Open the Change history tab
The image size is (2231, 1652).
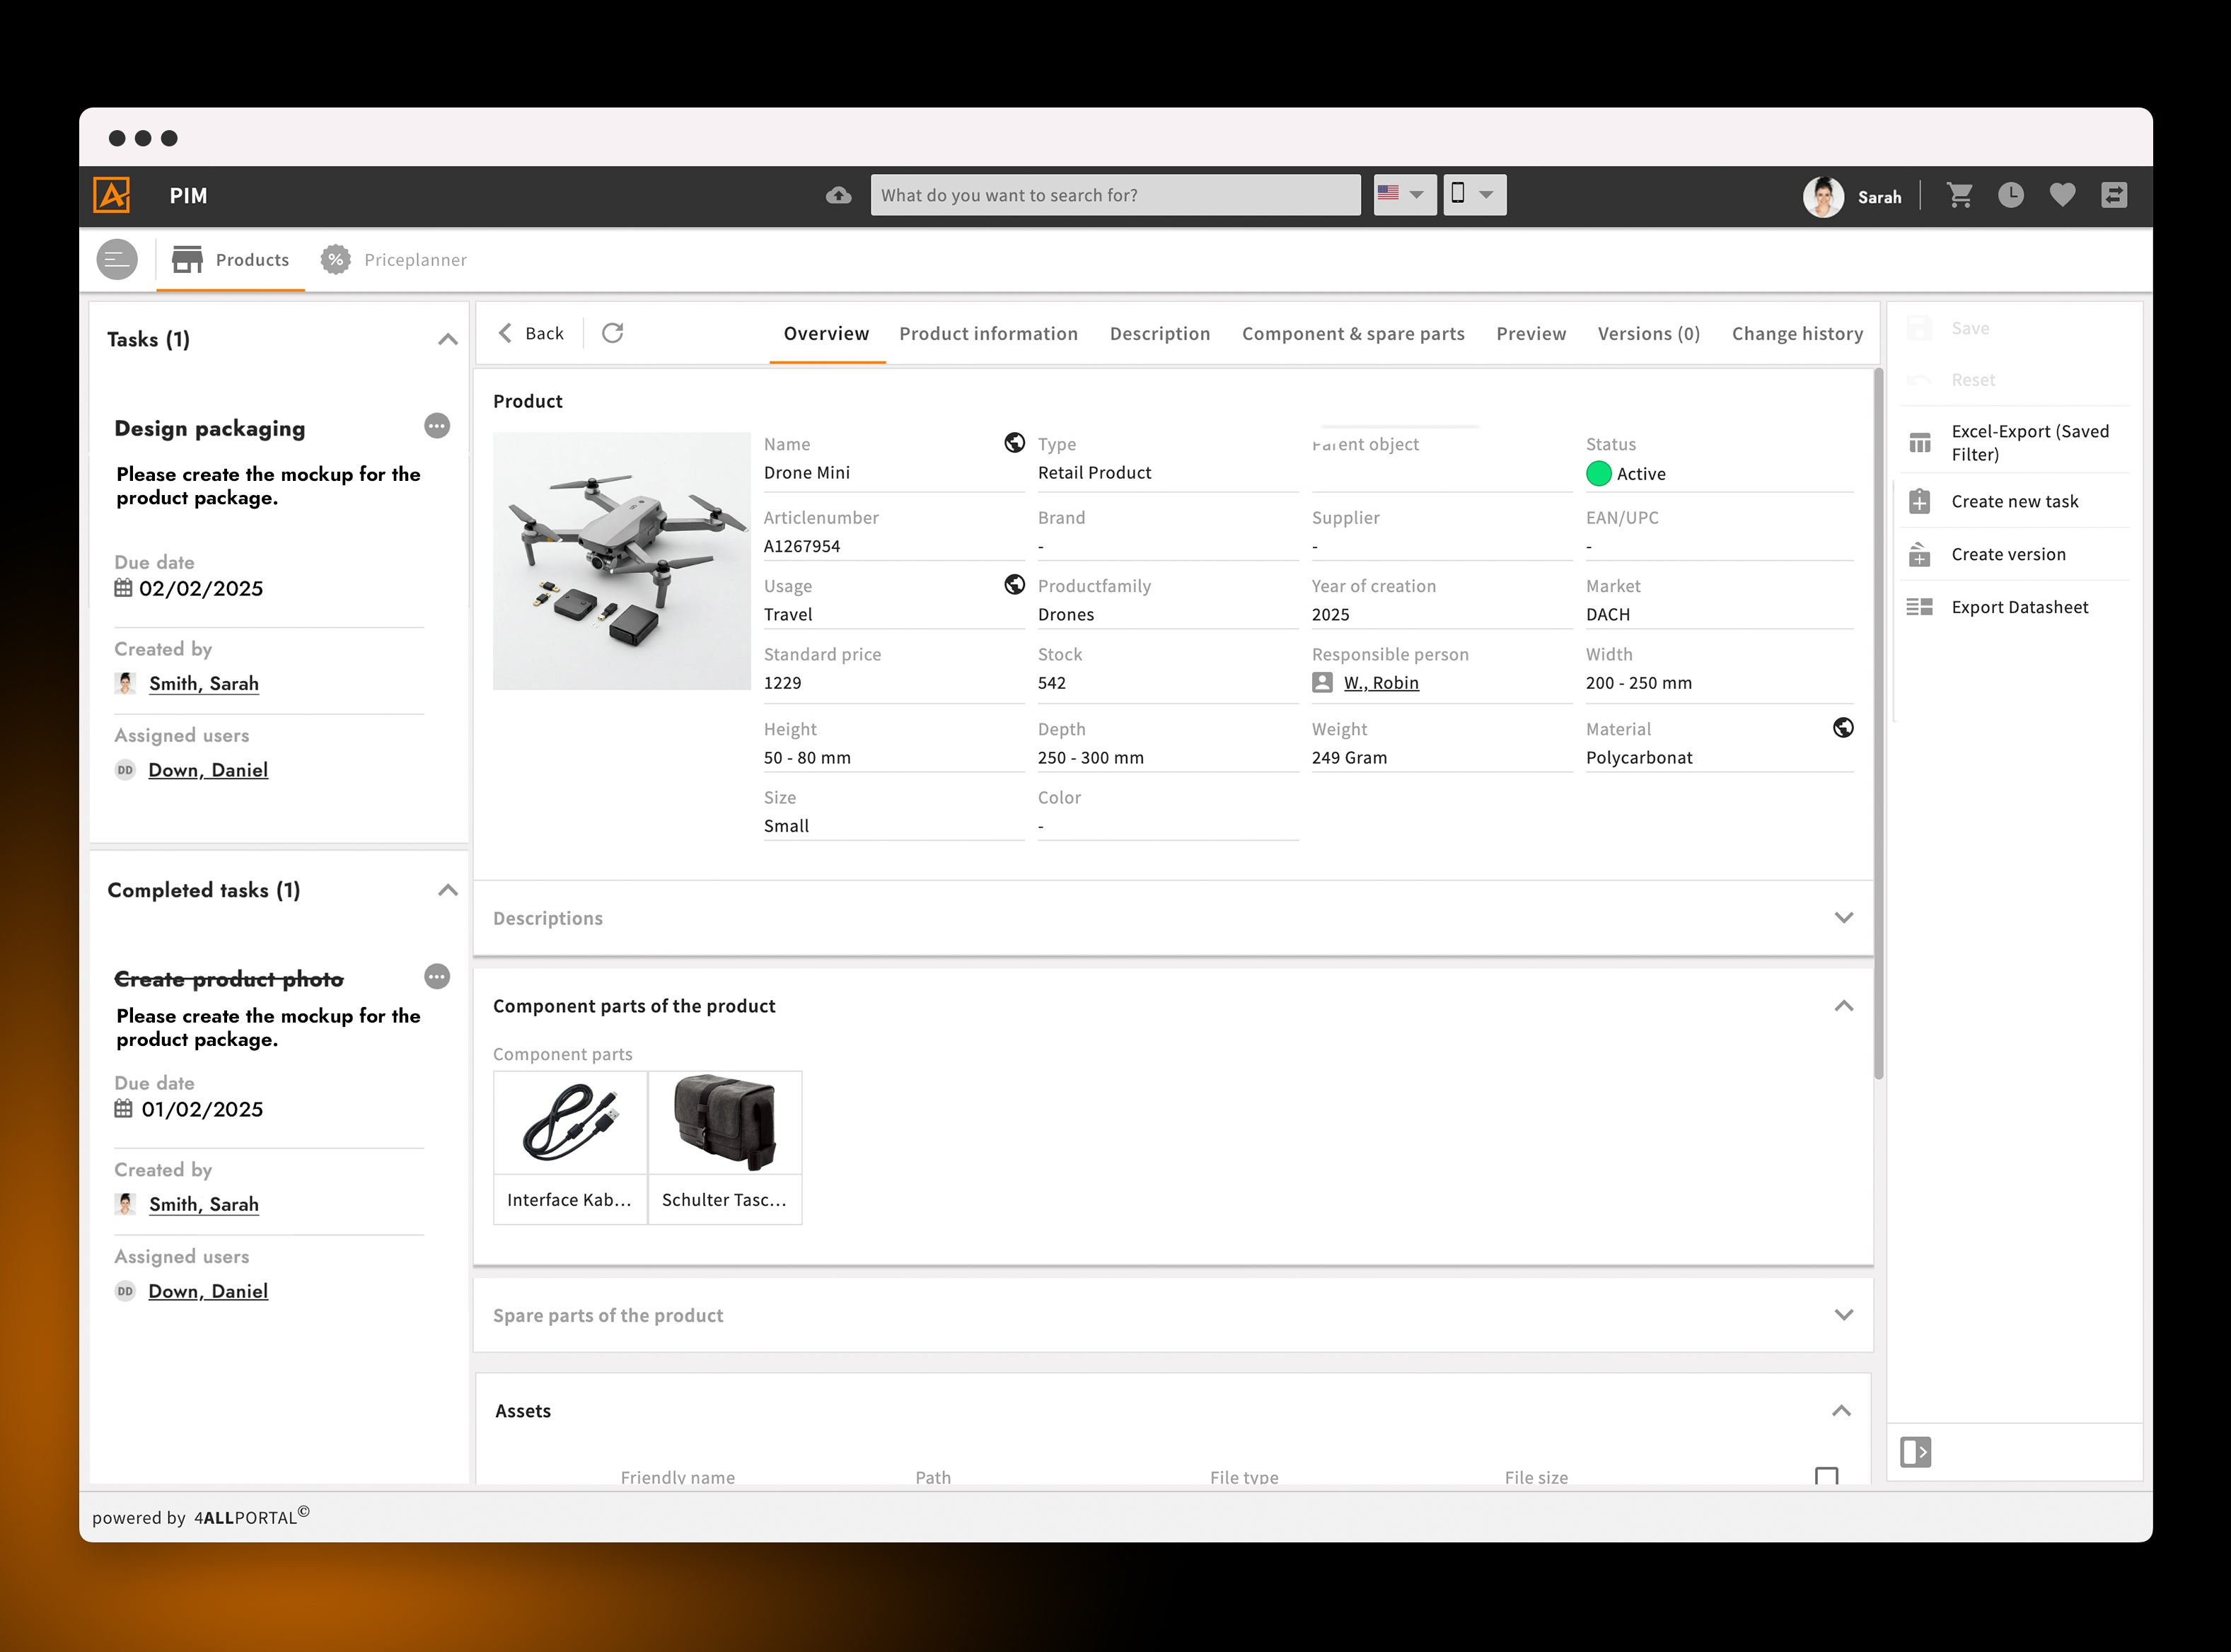[x=1796, y=333]
